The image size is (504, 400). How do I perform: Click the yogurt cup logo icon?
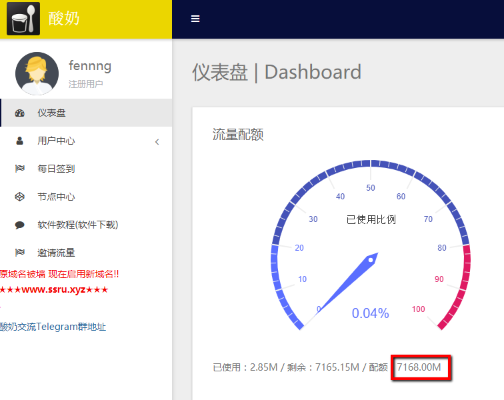(x=23, y=19)
